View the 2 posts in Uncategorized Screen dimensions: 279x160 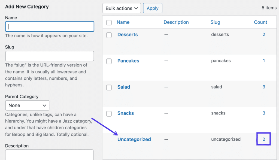click(263, 139)
